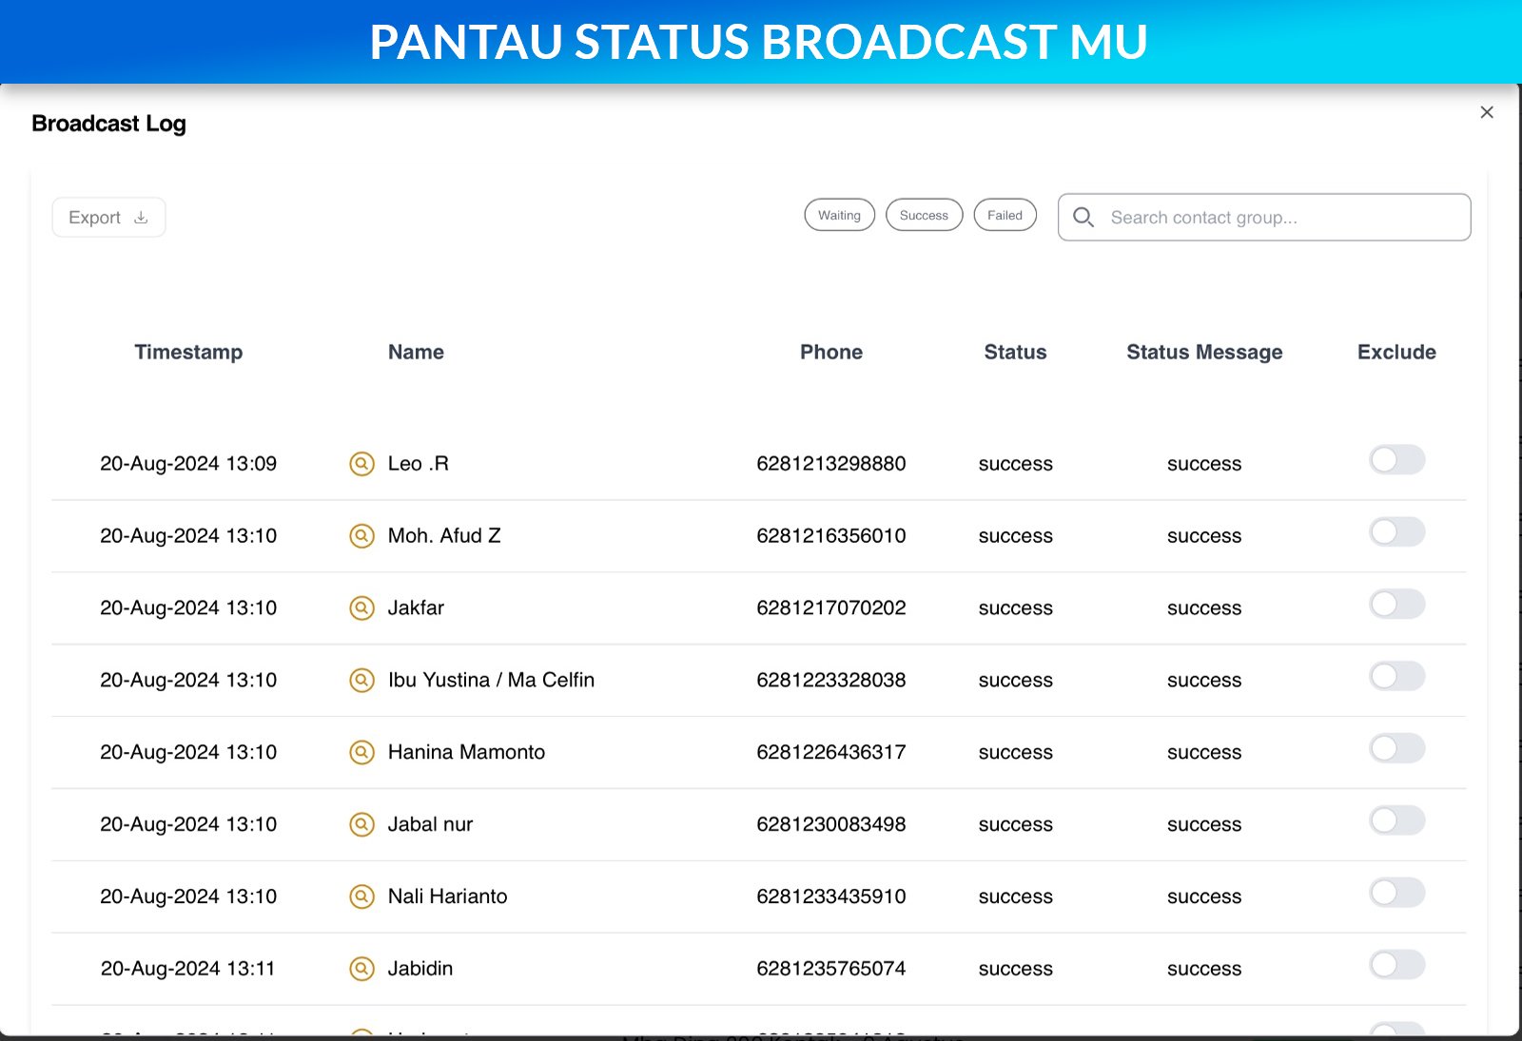Click the magnifier icon beside Leo .R
This screenshot has height=1041, width=1522.
361,464
